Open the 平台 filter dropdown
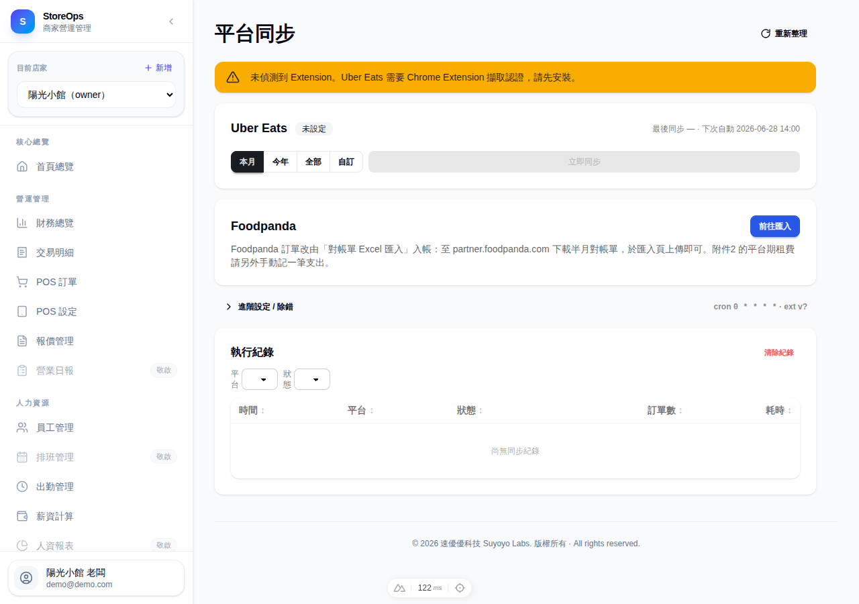The image size is (859, 604). click(x=260, y=379)
